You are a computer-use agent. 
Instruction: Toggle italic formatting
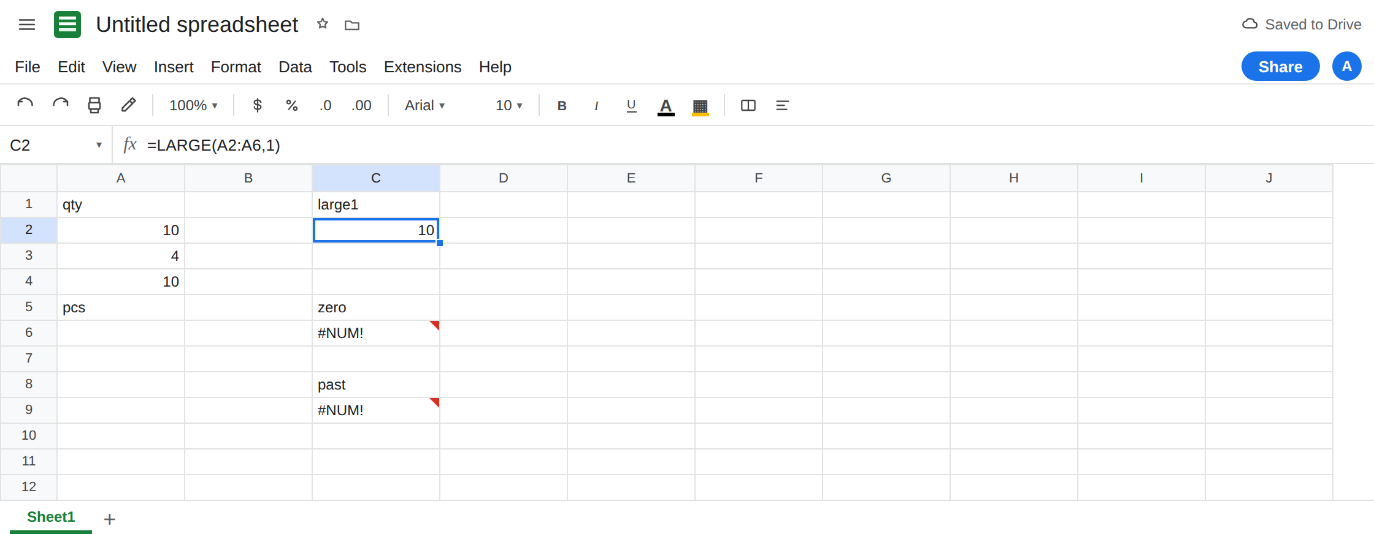(x=596, y=105)
